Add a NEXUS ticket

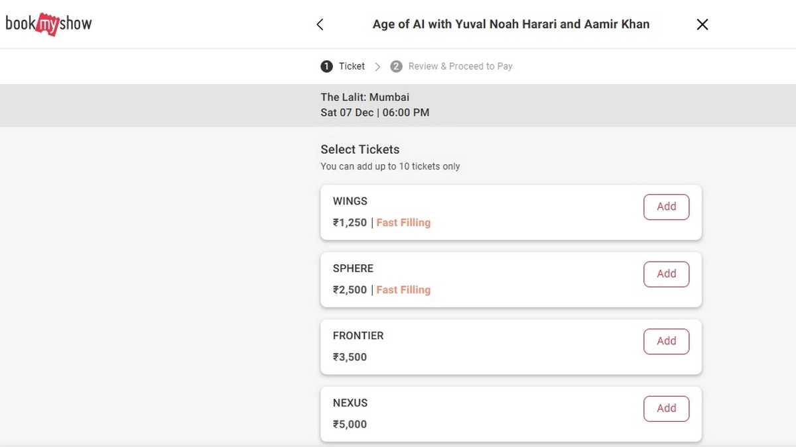(x=666, y=409)
